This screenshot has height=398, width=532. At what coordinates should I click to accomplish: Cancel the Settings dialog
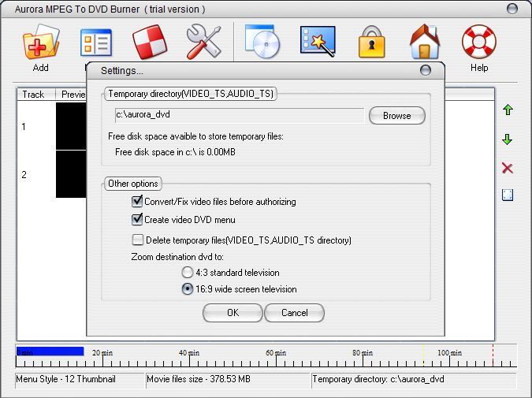tap(294, 313)
